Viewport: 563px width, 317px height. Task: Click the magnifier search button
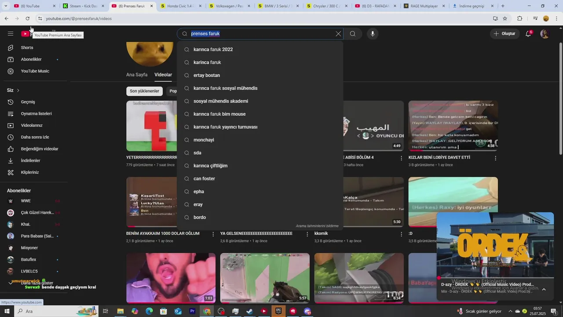(x=353, y=34)
